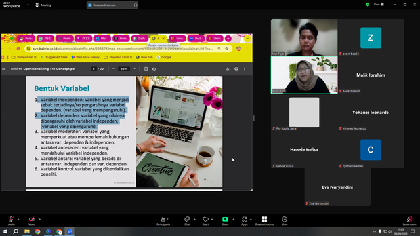The width and height of the screenshot is (420, 236).
Task: Print the PDF with the printer icon
Action: pyautogui.click(x=236, y=69)
